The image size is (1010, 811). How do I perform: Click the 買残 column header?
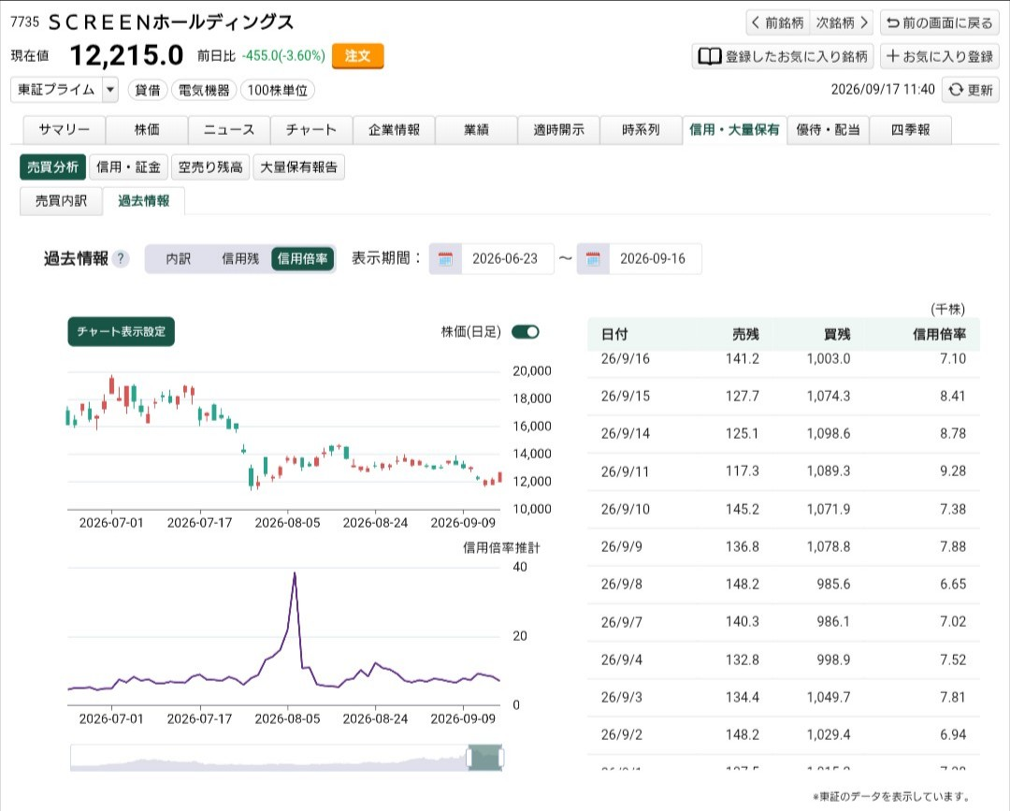837,334
